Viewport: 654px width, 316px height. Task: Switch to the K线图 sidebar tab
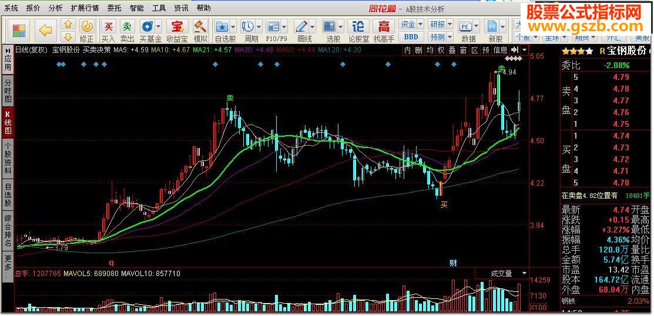[8, 123]
